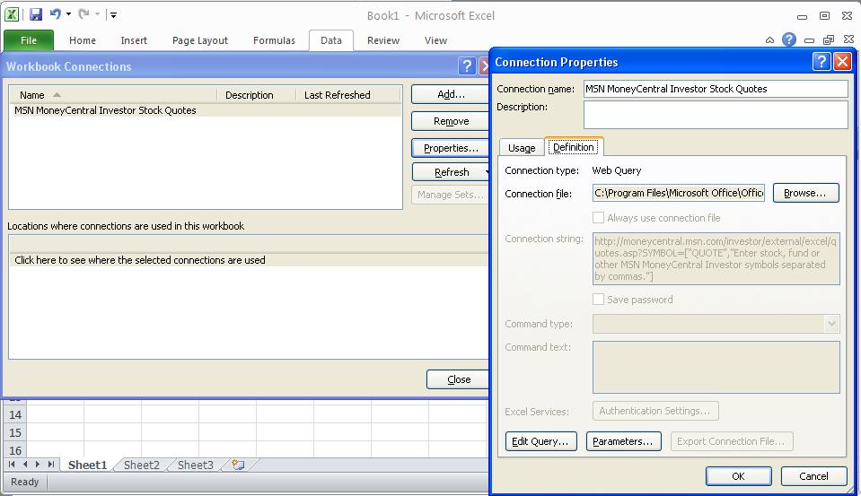Click the Last Refreshed column header
Screen dimensions: 861x496
coord(348,95)
